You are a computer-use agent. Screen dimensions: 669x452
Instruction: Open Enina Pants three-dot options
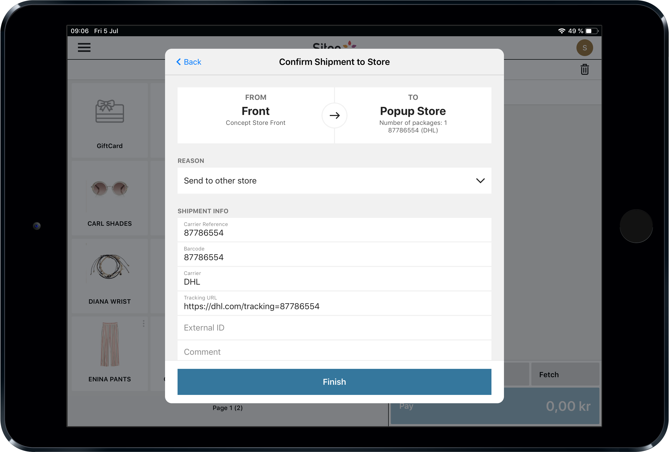[x=143, y=323]
